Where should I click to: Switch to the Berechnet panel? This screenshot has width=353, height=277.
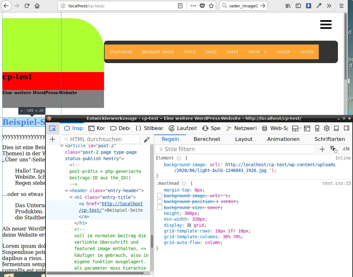[x=207, y=139]
